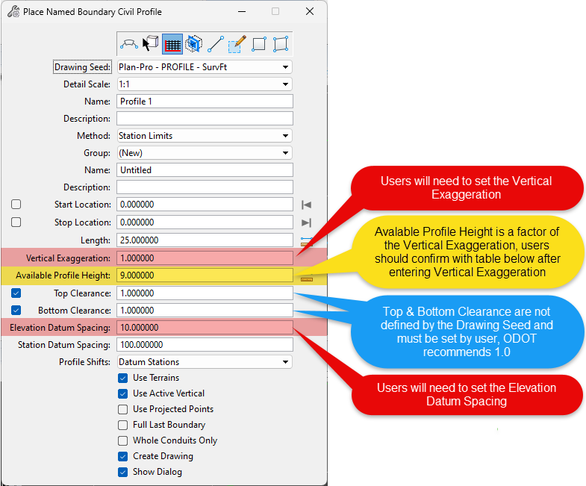Image resolution: width=586 pixels, height=486 pixels.
Task: Choose the cursor with 3D box mode icon
Action: click(151, 44)
